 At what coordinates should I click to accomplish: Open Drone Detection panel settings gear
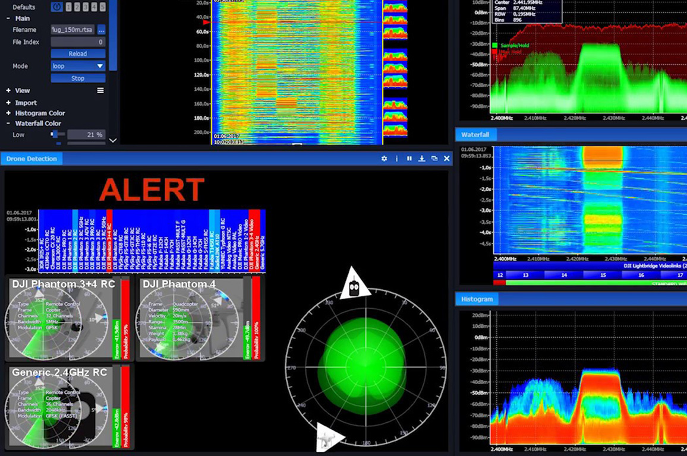point(385,159)
